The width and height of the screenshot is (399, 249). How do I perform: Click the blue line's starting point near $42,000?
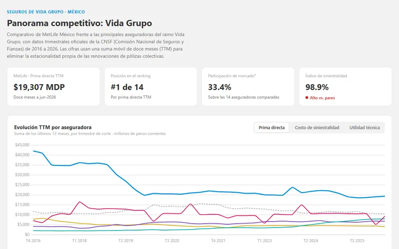click(x=33, y=151)
